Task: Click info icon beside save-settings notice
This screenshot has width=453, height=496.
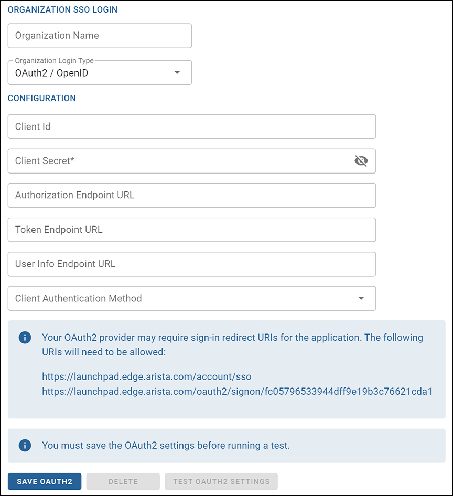Action: tap(25, 445)
